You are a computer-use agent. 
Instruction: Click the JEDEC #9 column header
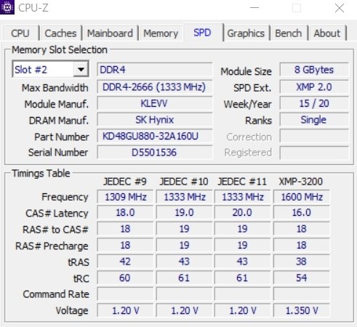tap(125, 182)
